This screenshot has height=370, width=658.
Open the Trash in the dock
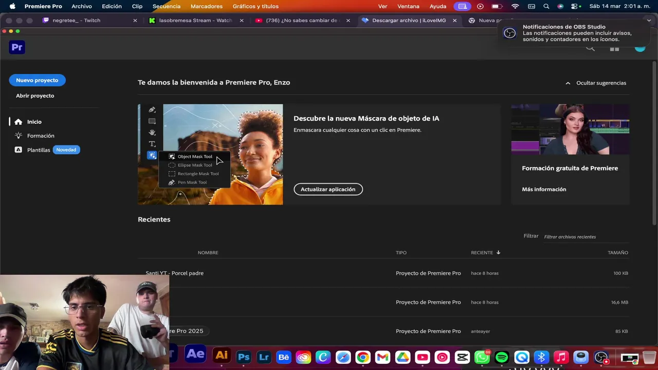(649, 357)
